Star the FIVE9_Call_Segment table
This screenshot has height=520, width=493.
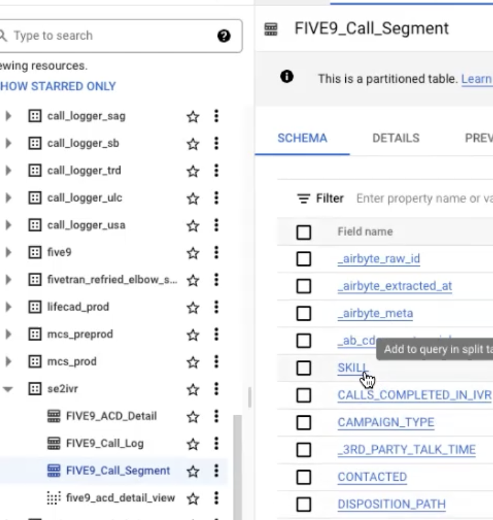[193, 471]
